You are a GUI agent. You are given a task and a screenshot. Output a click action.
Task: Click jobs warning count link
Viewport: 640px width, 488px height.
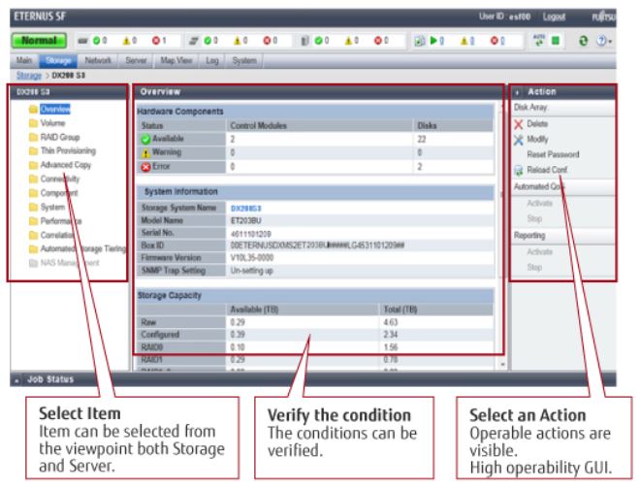tap(467, 41)
